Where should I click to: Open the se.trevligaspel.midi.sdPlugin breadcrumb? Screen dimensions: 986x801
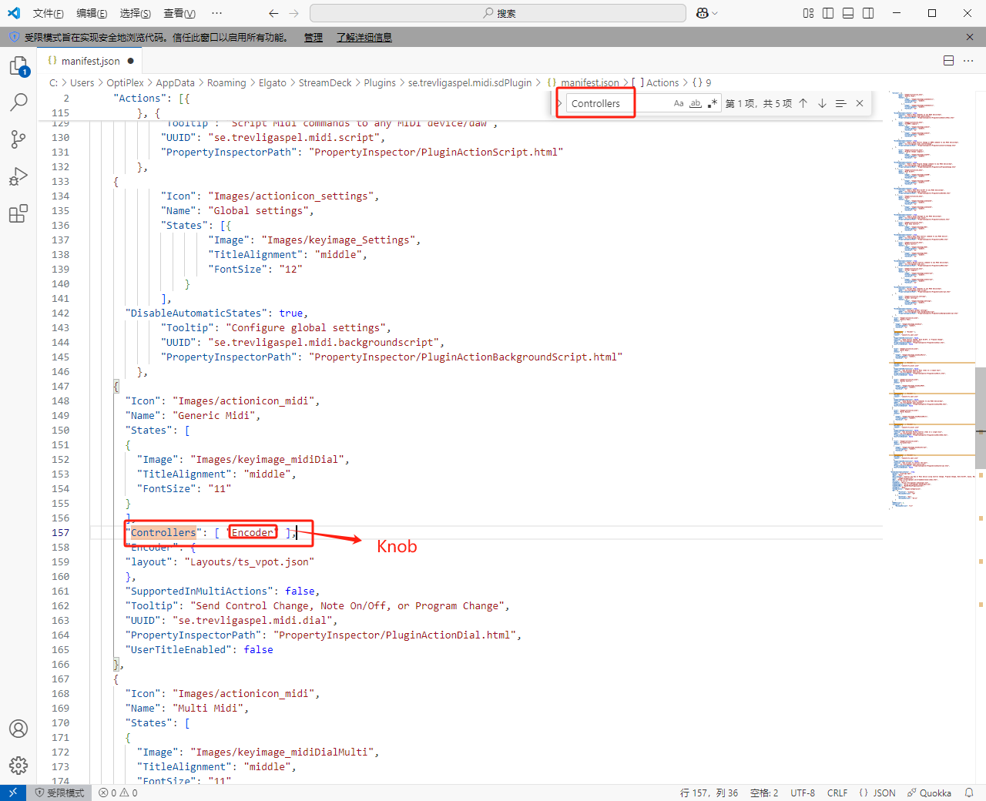click(470, 82)
